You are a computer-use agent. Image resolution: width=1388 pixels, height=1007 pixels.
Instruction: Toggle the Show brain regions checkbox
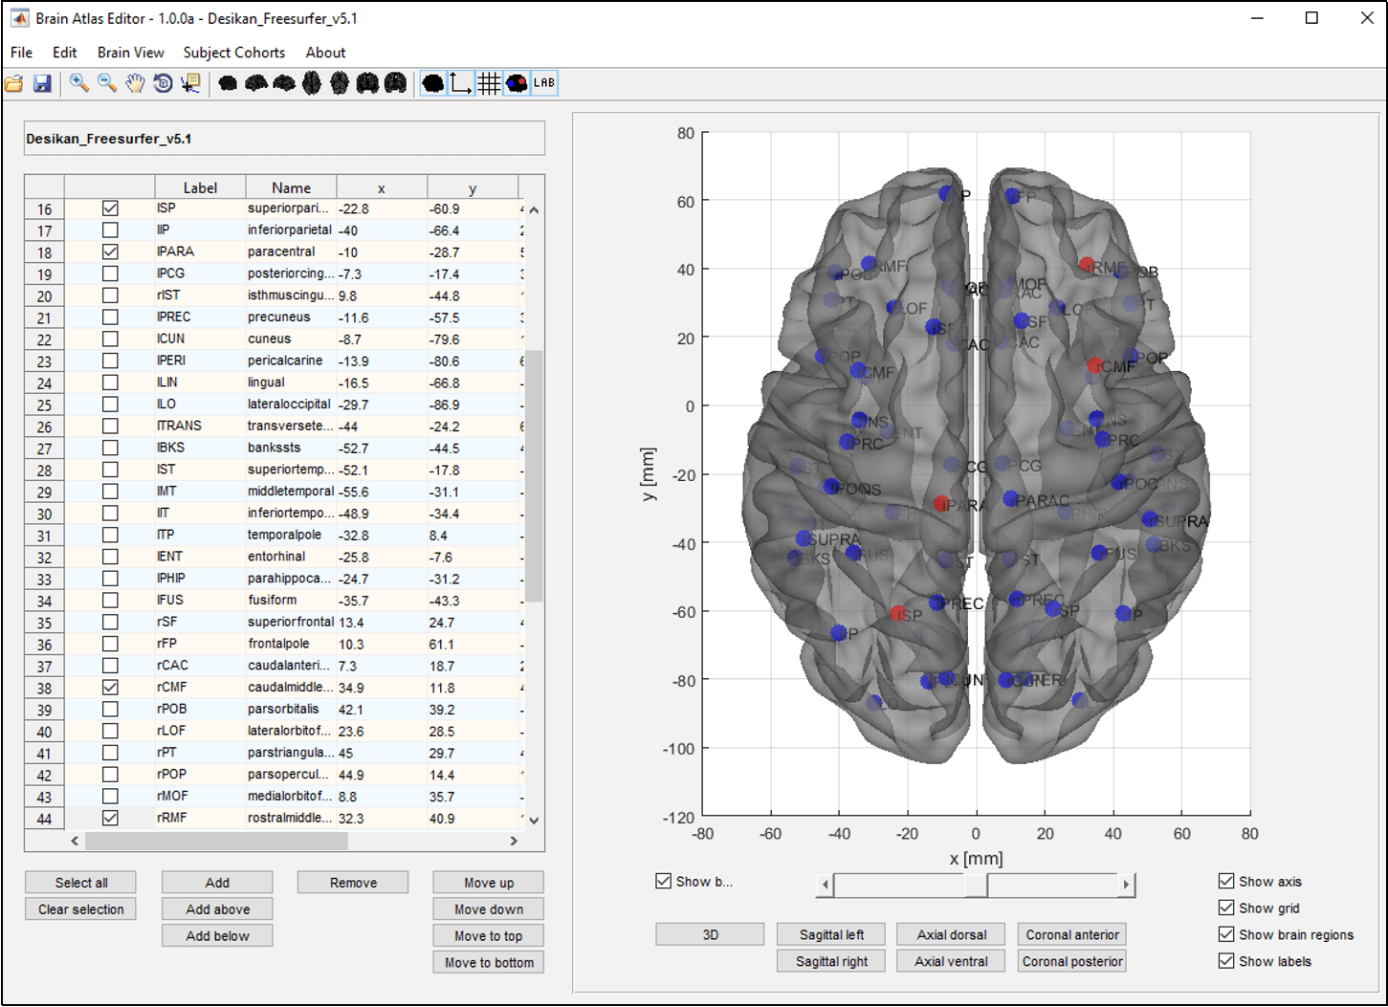coord(1226,935)
